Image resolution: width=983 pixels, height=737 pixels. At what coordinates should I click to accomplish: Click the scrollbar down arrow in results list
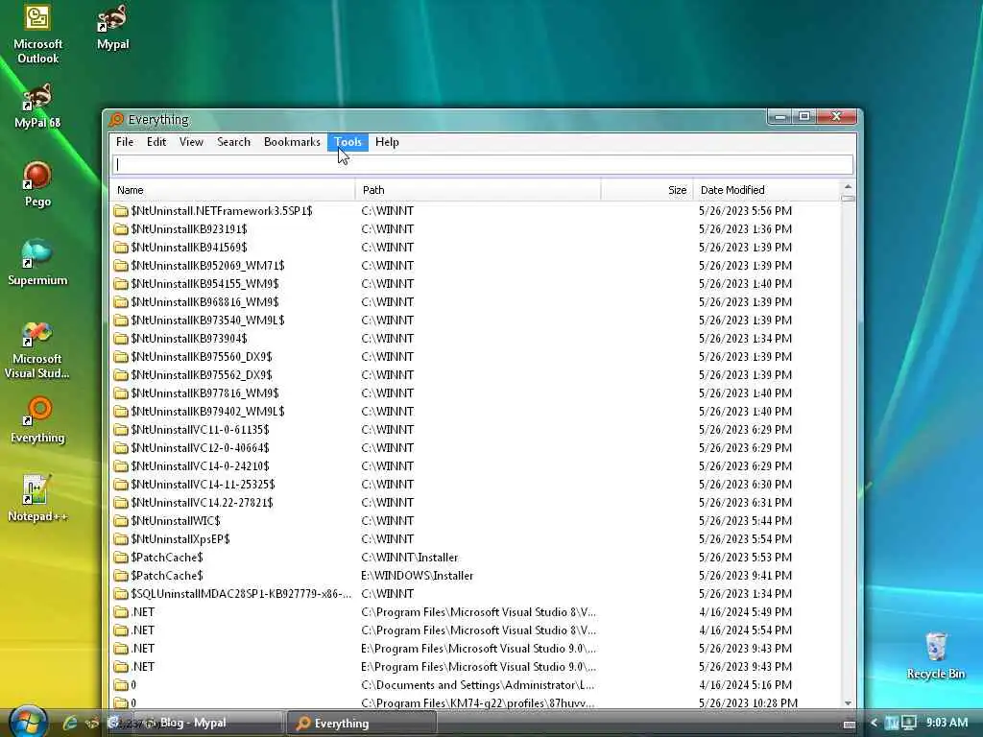[848, 703]
